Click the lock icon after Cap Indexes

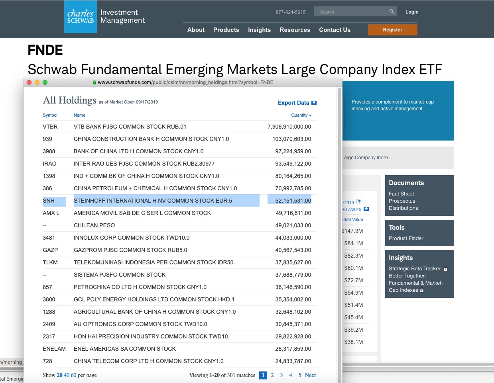tap(422, 290)
